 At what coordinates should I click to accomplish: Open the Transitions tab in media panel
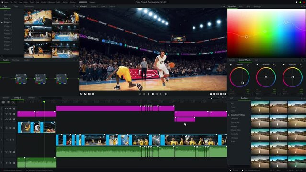(x=29, y=6)
